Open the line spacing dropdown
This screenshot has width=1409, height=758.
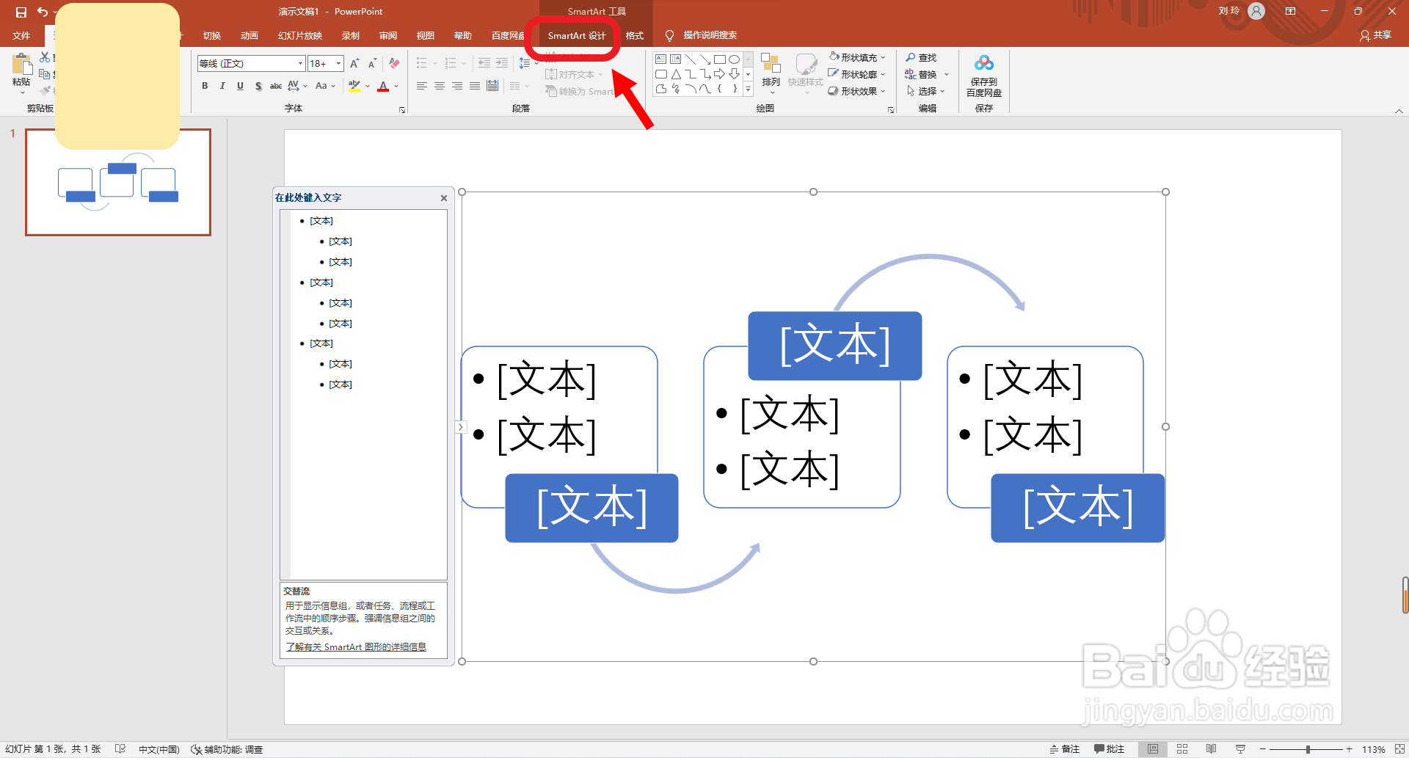click(528, 63)
